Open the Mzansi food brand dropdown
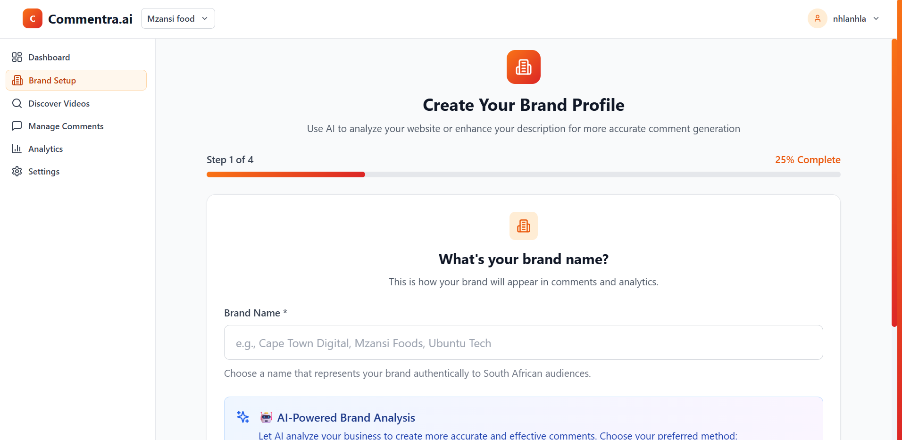This screenshot has width=902, height=440. (x=178, y=18)
